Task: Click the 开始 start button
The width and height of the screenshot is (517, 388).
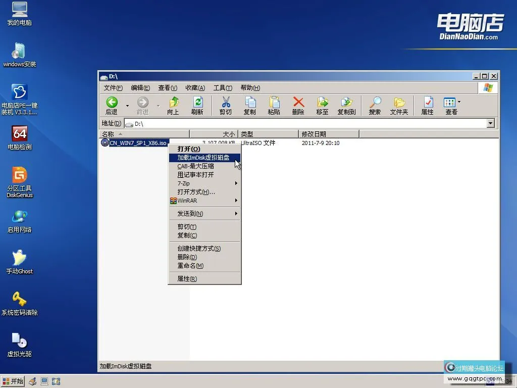Action: [13, 381]
